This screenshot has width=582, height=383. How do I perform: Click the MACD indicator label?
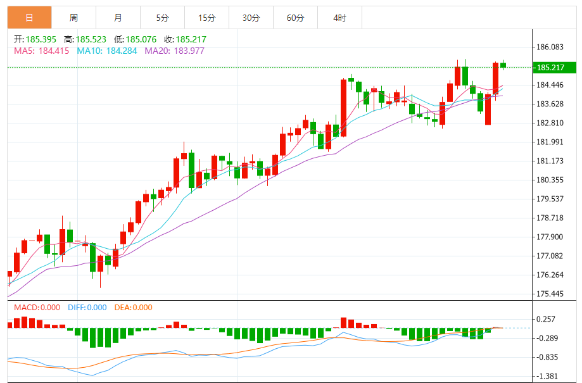[x=34, y=308]
